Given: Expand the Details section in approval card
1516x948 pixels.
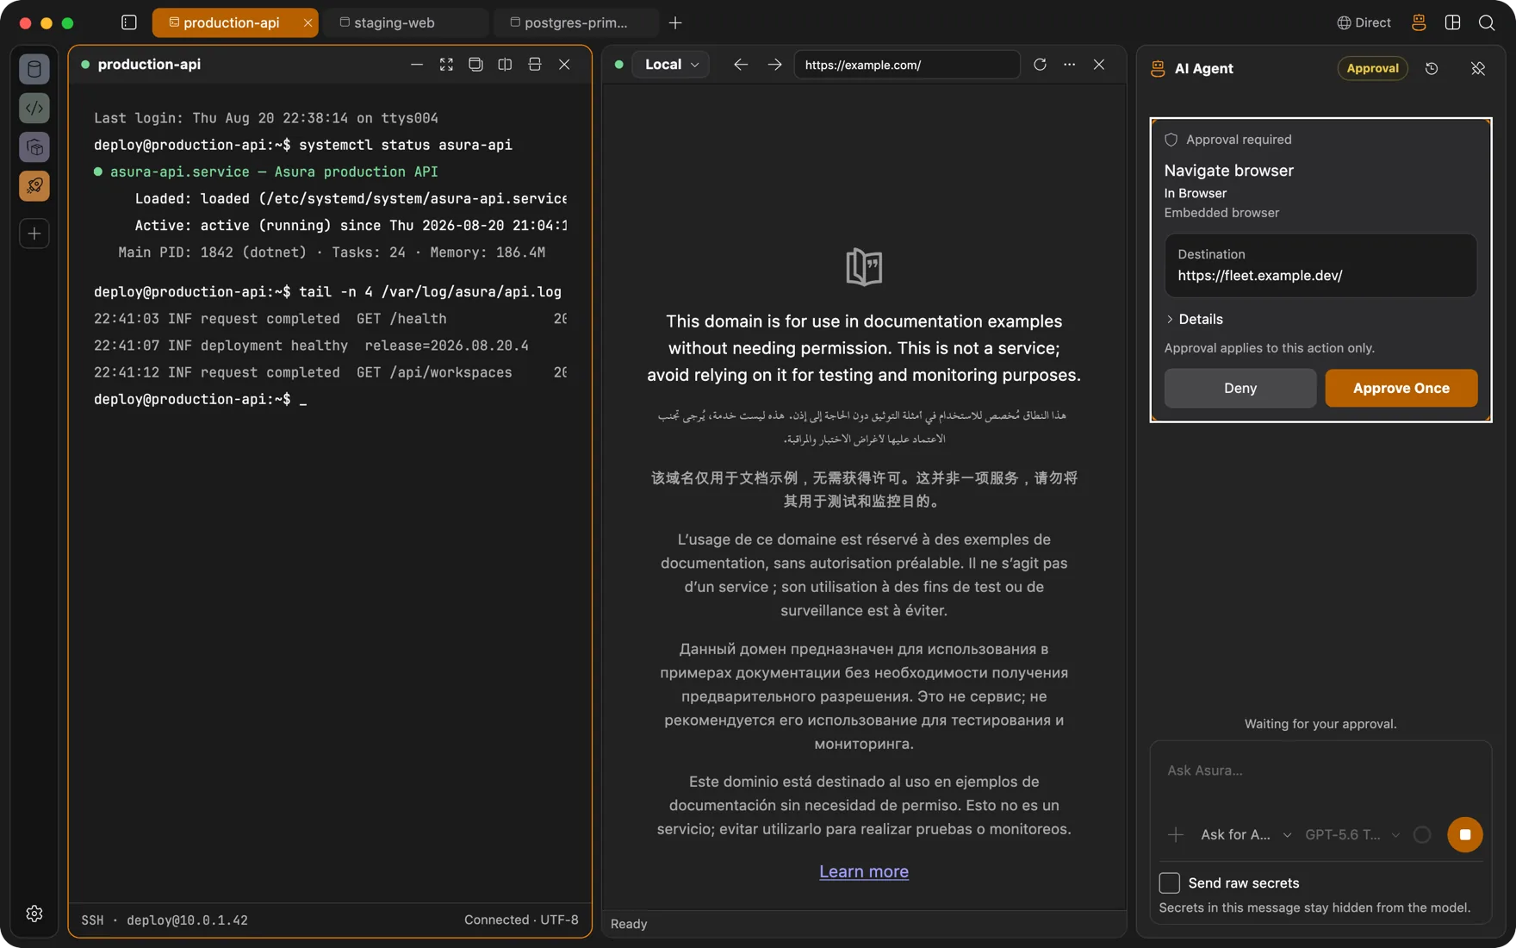Looking at the screenshot, I should pyautogui.click(x=1194, y=319).
